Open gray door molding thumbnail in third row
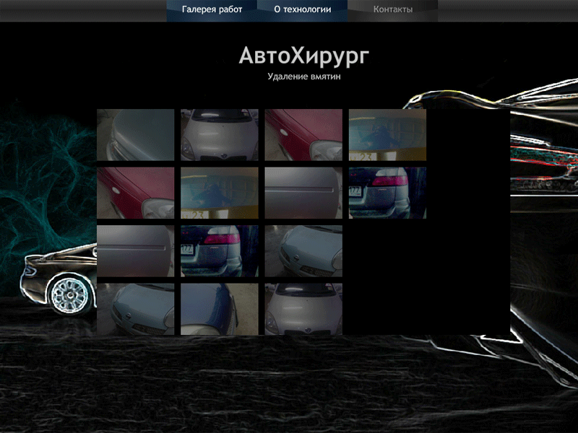578x433 pixels. coord(135,251)
